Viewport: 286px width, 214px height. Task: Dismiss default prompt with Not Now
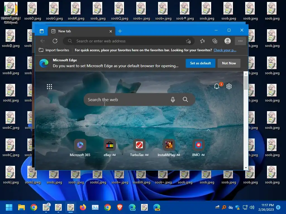click(x=229, y=63)
